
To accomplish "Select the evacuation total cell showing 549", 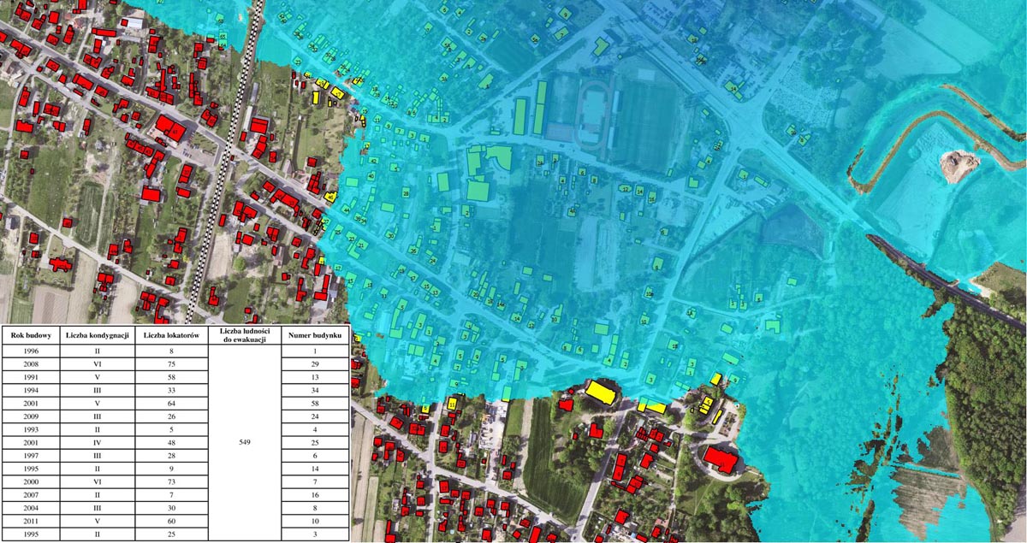I will 245,443.
